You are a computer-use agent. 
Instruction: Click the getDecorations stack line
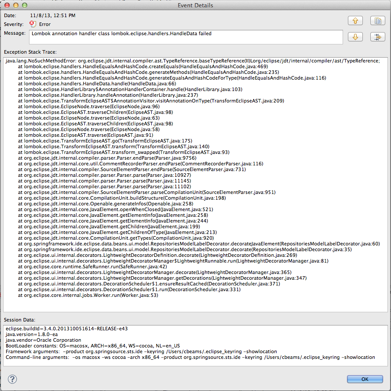pyautogui.click(x=162, y=278)
